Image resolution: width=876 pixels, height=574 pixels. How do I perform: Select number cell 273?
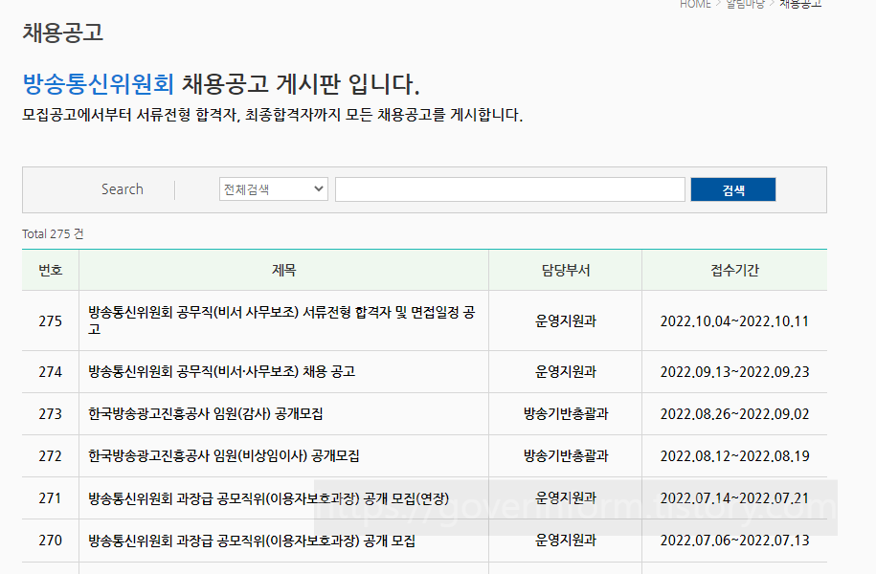(x=51, y=413)
